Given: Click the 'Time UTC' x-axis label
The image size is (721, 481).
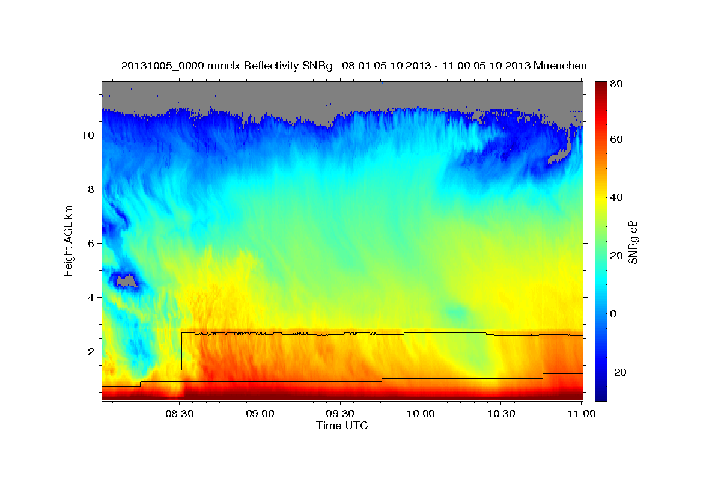Looking at the screenshot, I should coord(342,426).
